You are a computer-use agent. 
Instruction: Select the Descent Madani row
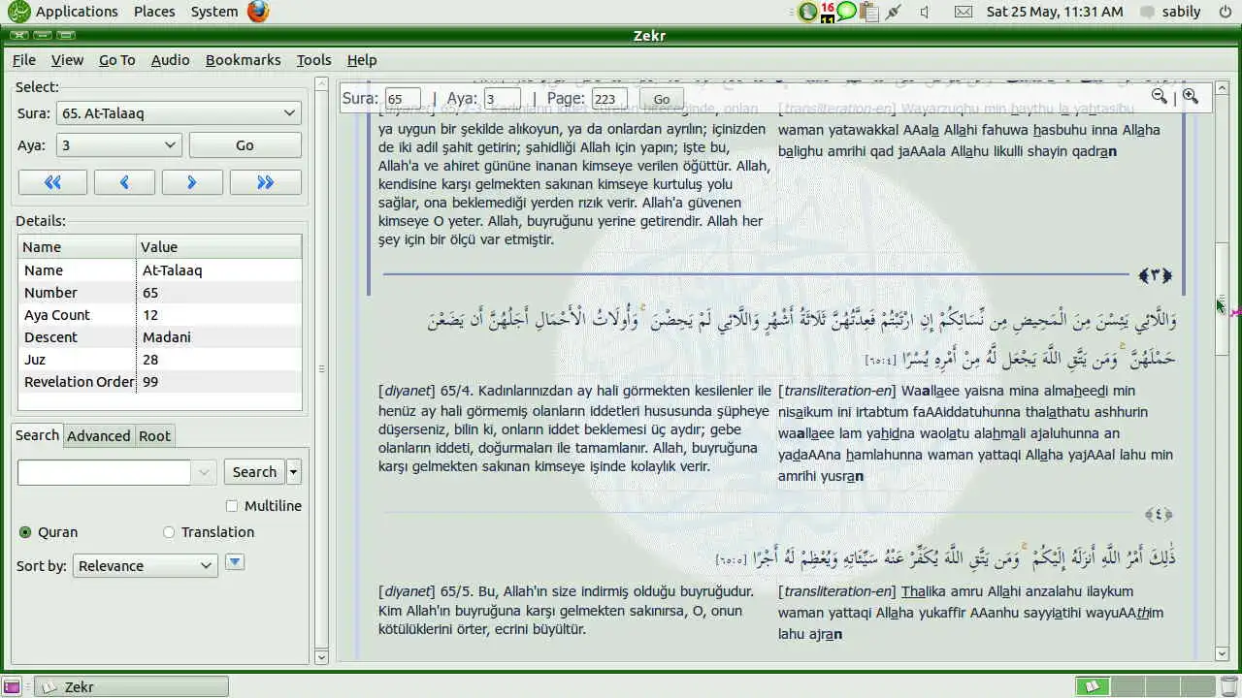(160, 337)
